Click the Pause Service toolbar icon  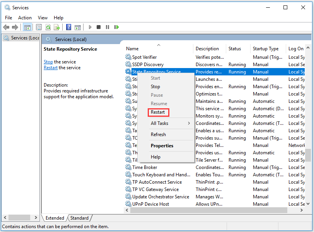click(108, 27)
